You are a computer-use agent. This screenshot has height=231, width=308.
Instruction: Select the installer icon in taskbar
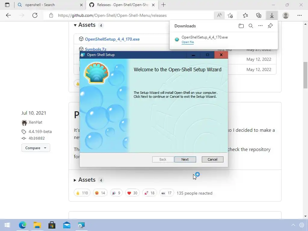pyautogui.click(x=81, y=225)
